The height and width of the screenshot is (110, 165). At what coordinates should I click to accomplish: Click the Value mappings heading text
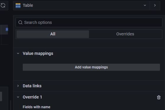click(x=38, y=53)
